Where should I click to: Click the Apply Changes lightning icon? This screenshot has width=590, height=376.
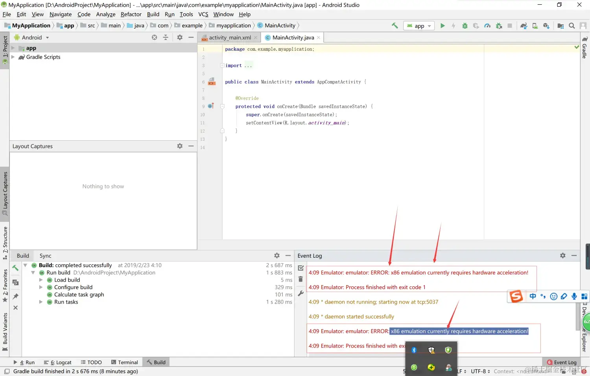click(x=454, y=26)
